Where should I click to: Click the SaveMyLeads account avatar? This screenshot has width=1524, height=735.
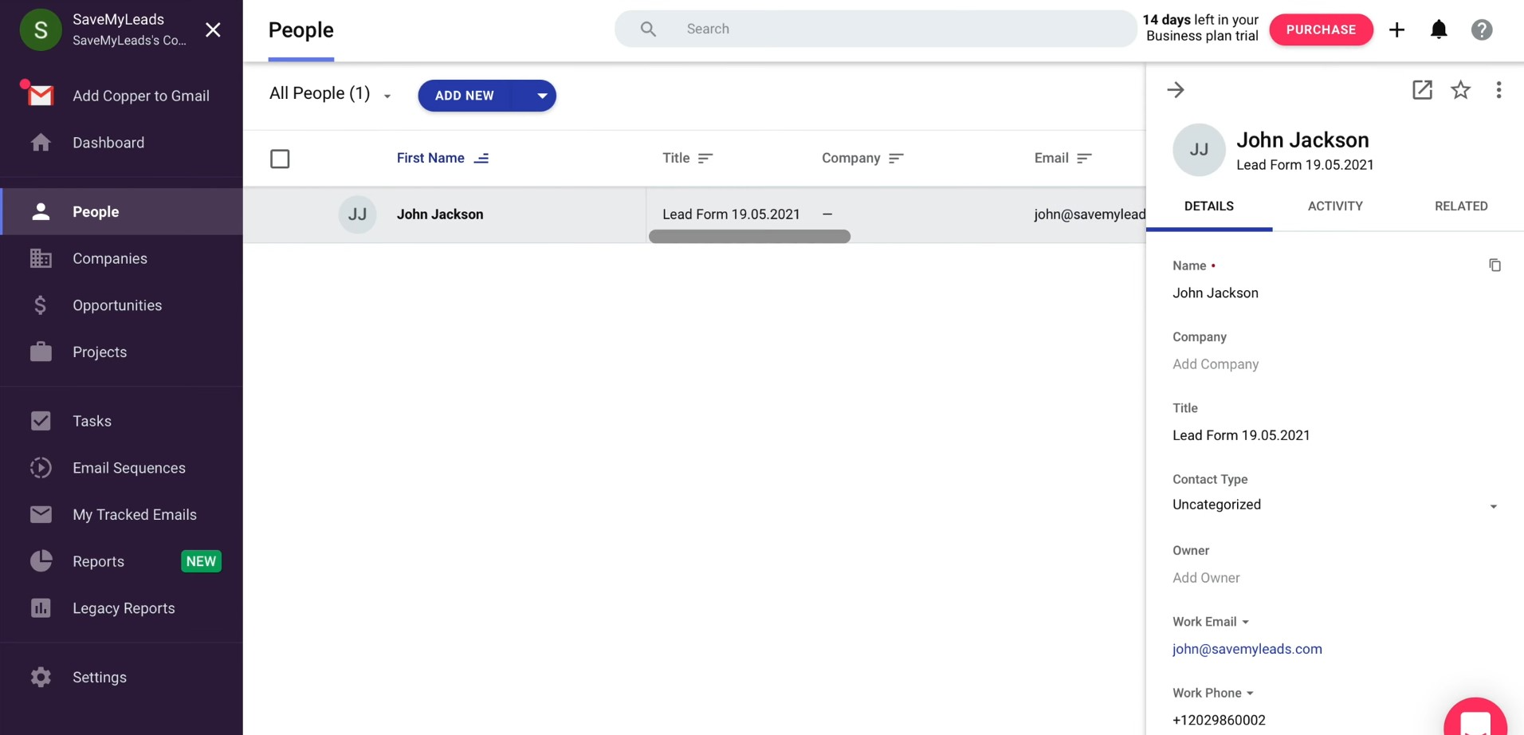tap(41, 29)
